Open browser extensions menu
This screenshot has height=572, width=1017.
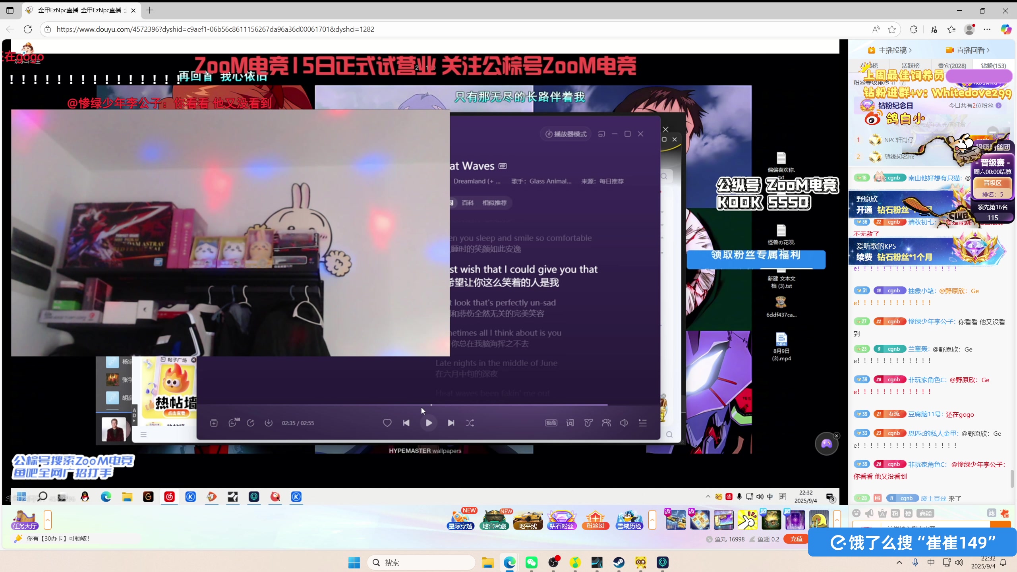[913, 29]
